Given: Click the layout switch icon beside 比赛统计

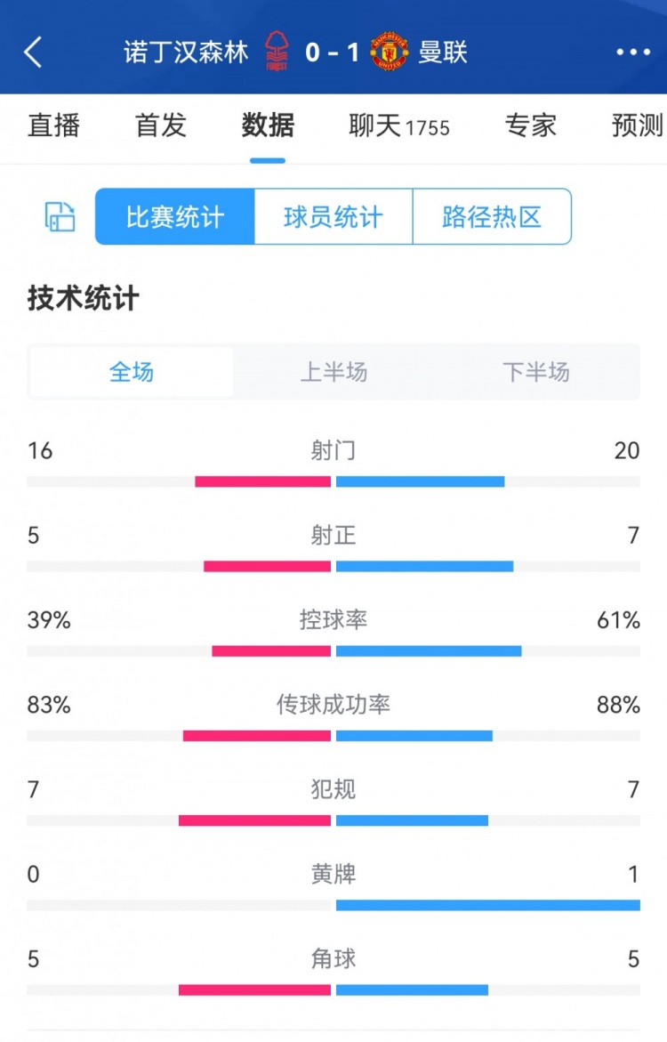Looking at the screenshot, I should [60, 216].
